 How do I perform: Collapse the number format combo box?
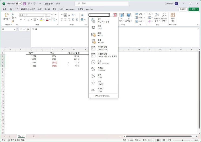109,15
